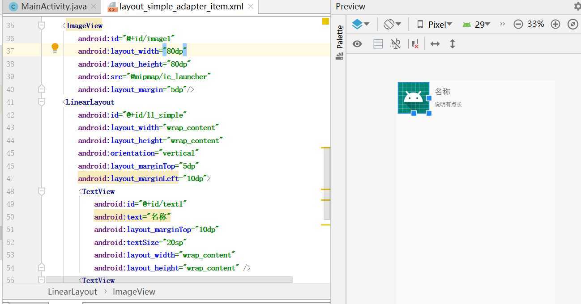
Task: Open the Palette side tab
Action: (x=340, y=37)
